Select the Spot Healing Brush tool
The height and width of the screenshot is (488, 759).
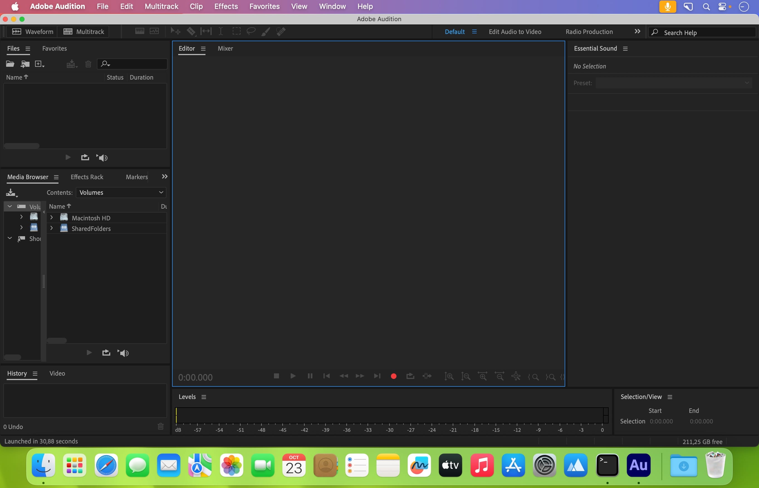click(281, 31)
